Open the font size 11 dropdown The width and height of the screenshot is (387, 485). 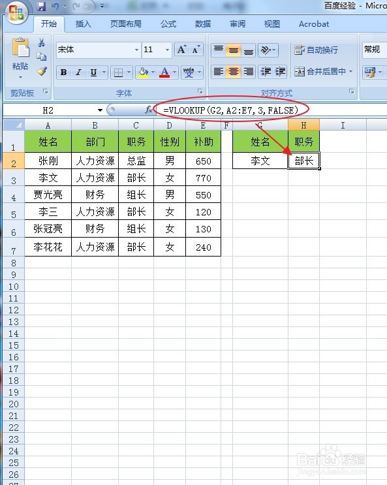(x=167, y=50)
